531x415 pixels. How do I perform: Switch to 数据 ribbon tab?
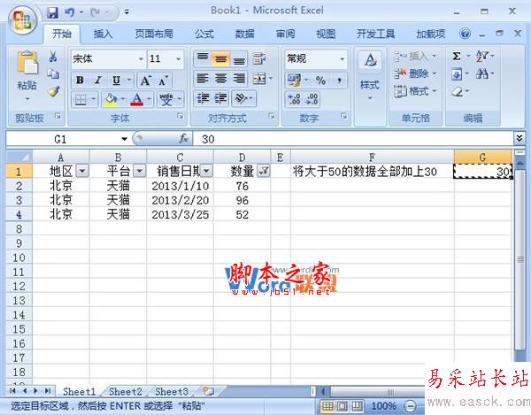pyautogui.click(x=244, y=34)
